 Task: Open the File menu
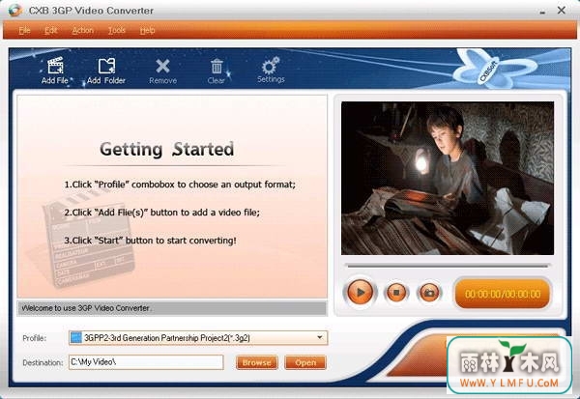pyautogui.click(x=24, y=30)
